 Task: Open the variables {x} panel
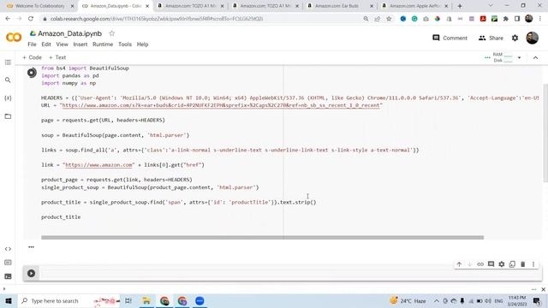point(8,98)
